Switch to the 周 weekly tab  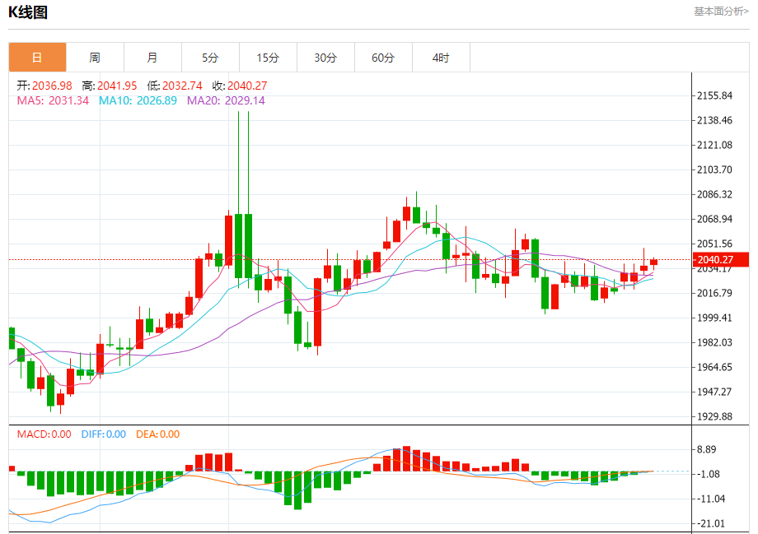click(95, 58)
